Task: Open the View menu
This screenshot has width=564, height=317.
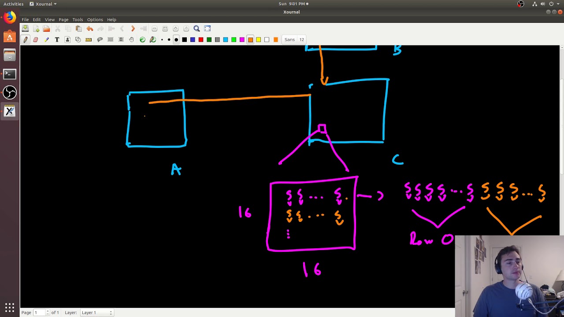Action: 50,19
